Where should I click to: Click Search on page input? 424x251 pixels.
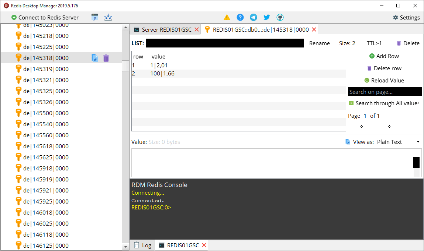[385, 92]
